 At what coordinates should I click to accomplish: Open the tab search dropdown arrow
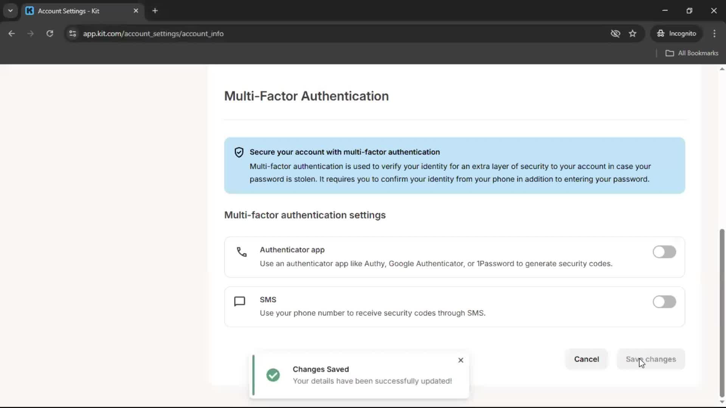click(10, 11)
